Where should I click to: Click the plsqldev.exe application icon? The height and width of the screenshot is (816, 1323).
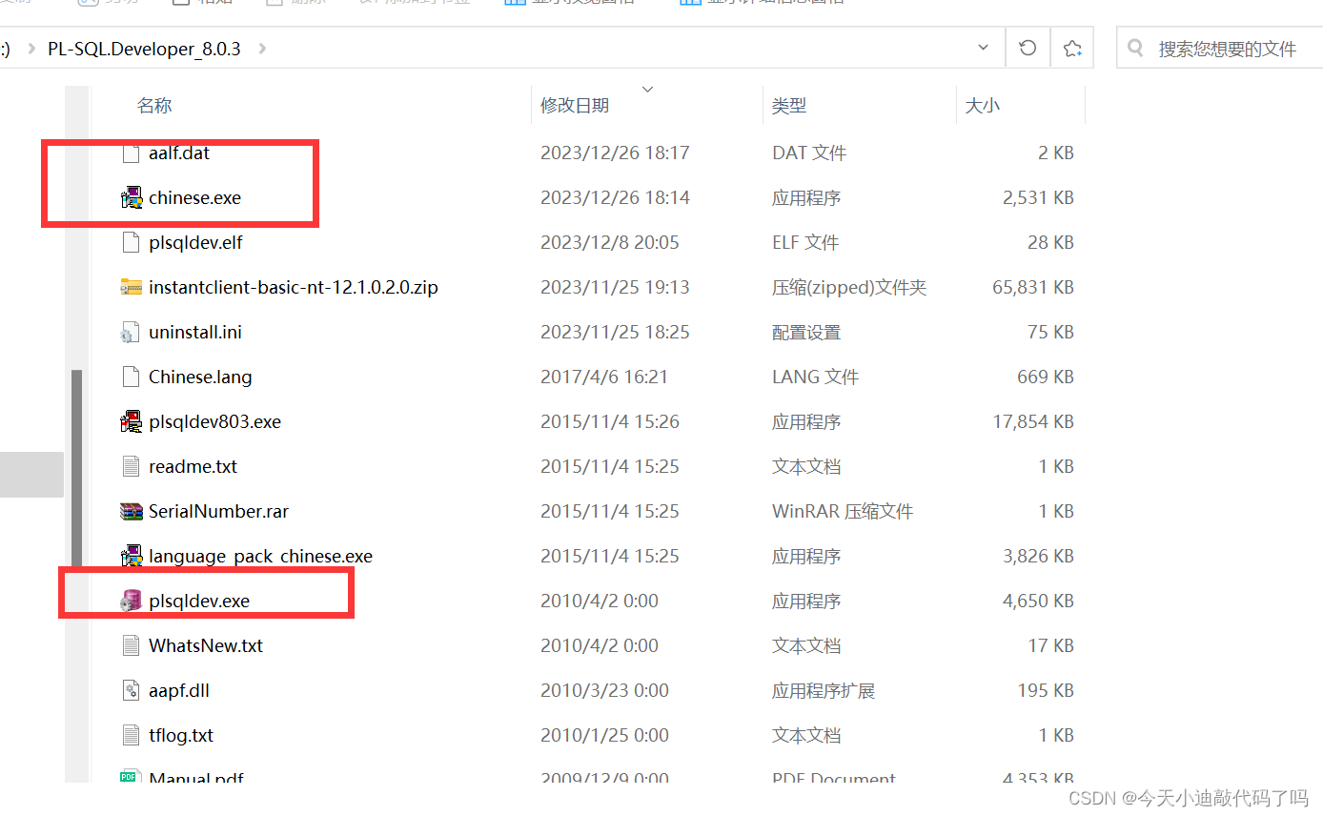pyautogui.click(x=131, y=601)
